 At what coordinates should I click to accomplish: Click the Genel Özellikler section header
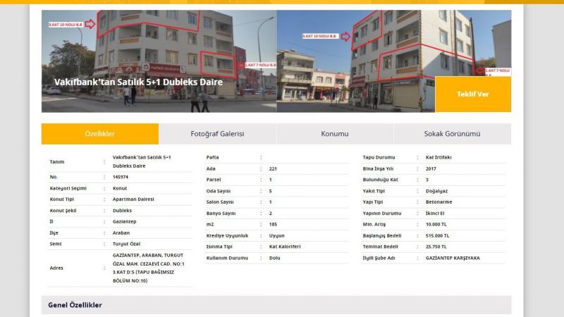(x=276, y=305)
